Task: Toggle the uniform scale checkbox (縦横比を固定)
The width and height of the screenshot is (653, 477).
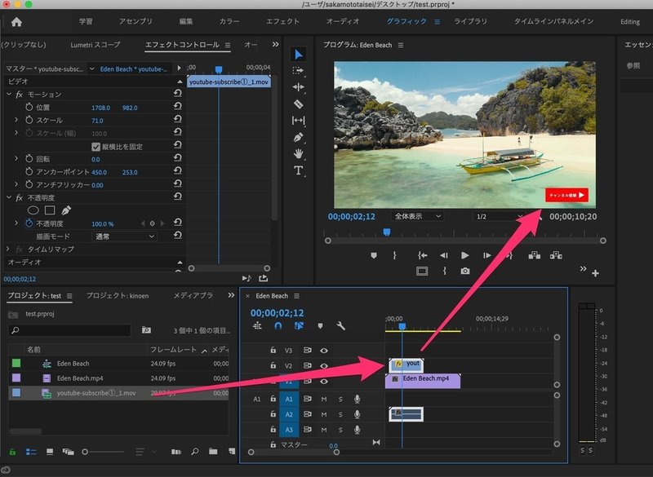Action: pos(96,146)
